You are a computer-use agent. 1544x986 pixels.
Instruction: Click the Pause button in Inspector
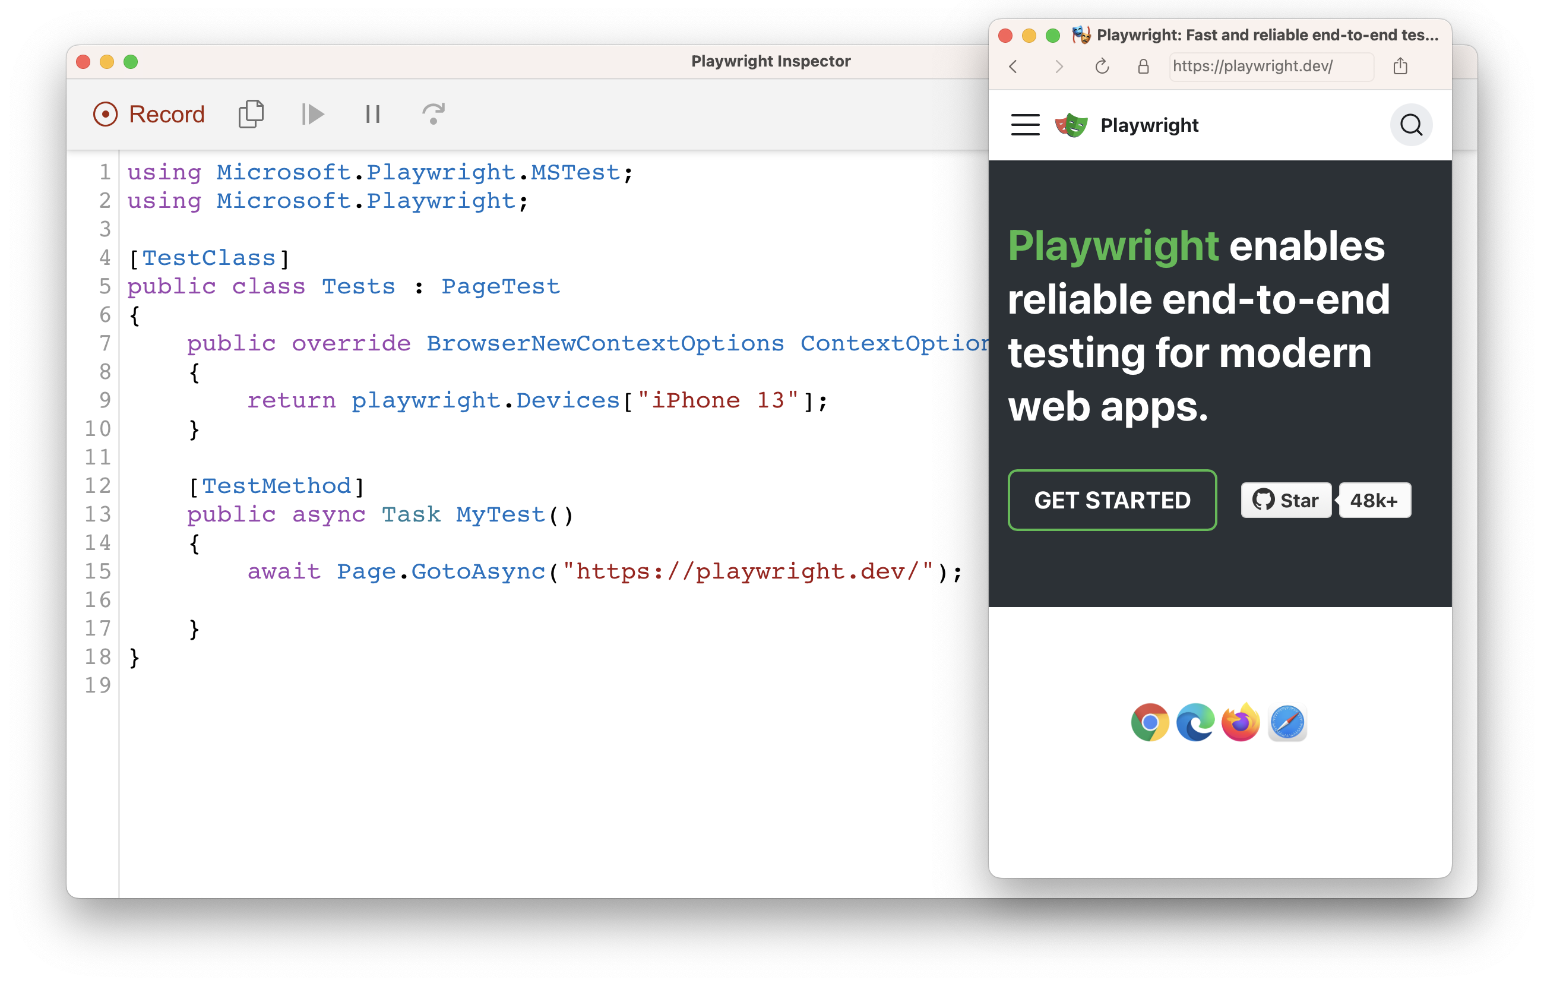[x=374, y=113]
